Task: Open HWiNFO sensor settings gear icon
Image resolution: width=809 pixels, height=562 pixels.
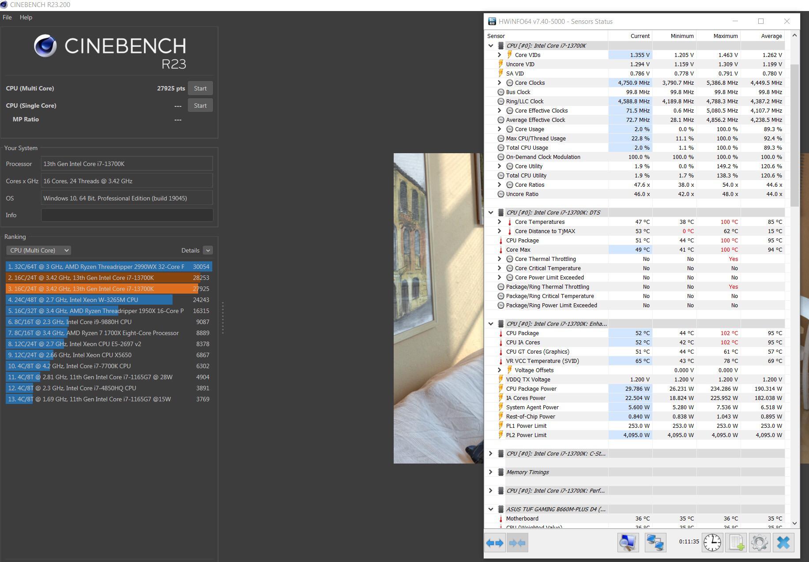Action: pyautogui.click(x=760, y=543)
